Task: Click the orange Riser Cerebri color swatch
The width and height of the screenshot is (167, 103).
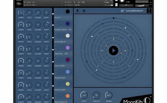Action: point(68,96)
